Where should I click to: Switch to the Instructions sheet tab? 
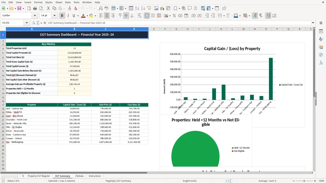(95, 176)
